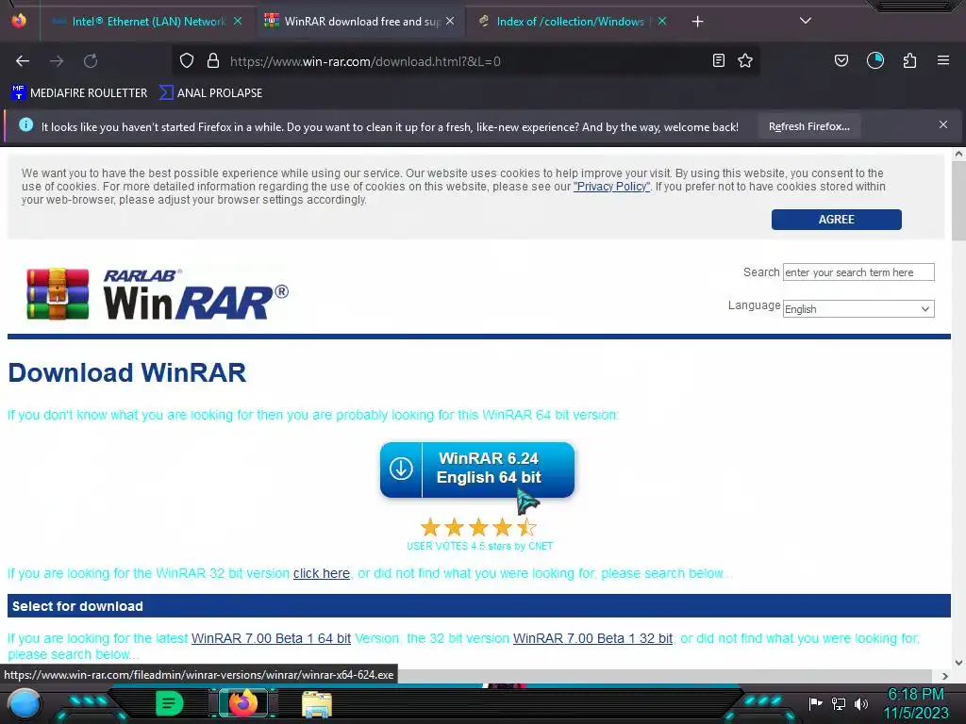This screenshot has height=724, width=966.
Task: Open the Privacy Policy link
Action: click(611, 187)
